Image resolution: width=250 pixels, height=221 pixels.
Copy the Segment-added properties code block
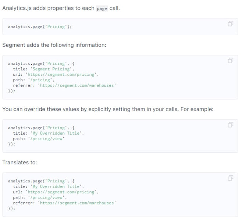coord(230,61)
